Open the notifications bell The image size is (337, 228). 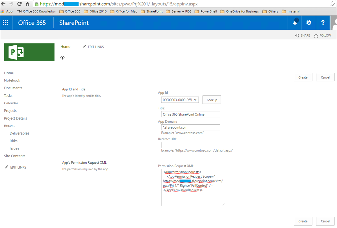click(295, 23)
